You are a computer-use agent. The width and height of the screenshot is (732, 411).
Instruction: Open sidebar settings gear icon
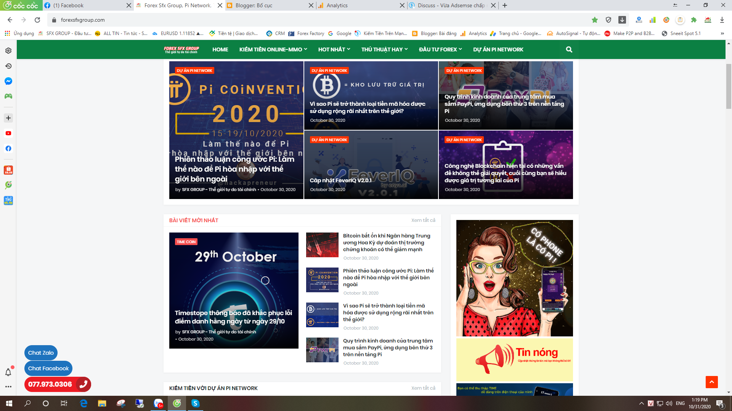point(8,51)
